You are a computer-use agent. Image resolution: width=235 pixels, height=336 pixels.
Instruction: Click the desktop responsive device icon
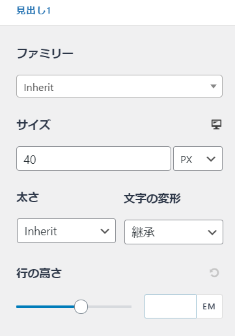click(216, 125)
